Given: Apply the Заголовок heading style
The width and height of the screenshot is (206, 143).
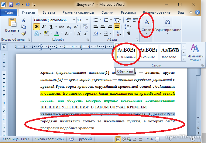Looking at the screenshot, I should tap(170, 52).
